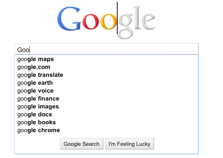223x158 pixels.
Task: Pick "google finance" from the dropdown
Action: click(x=38, y=99)
